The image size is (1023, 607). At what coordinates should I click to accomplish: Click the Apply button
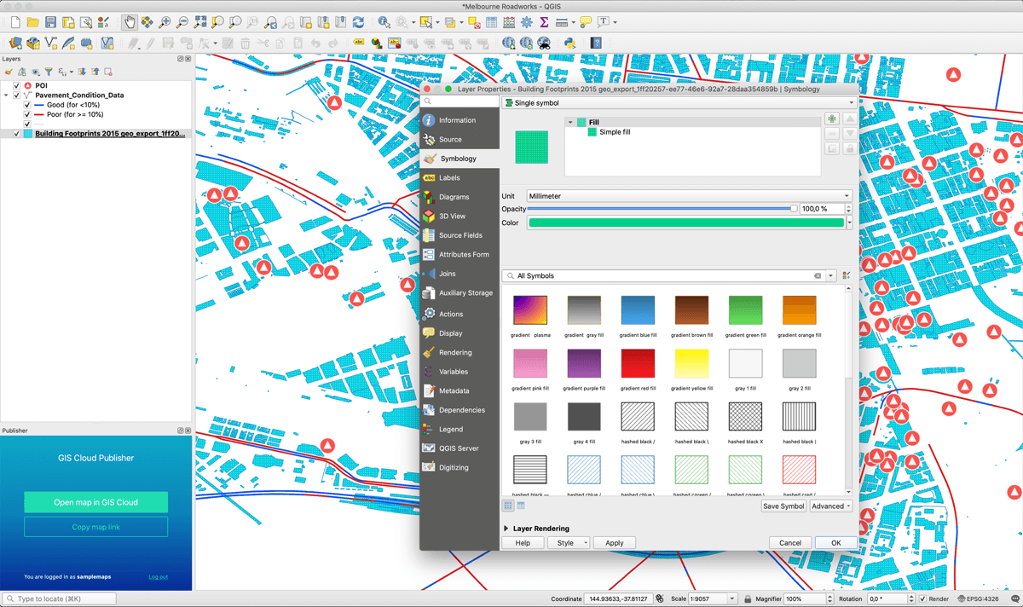pos(614,543)
